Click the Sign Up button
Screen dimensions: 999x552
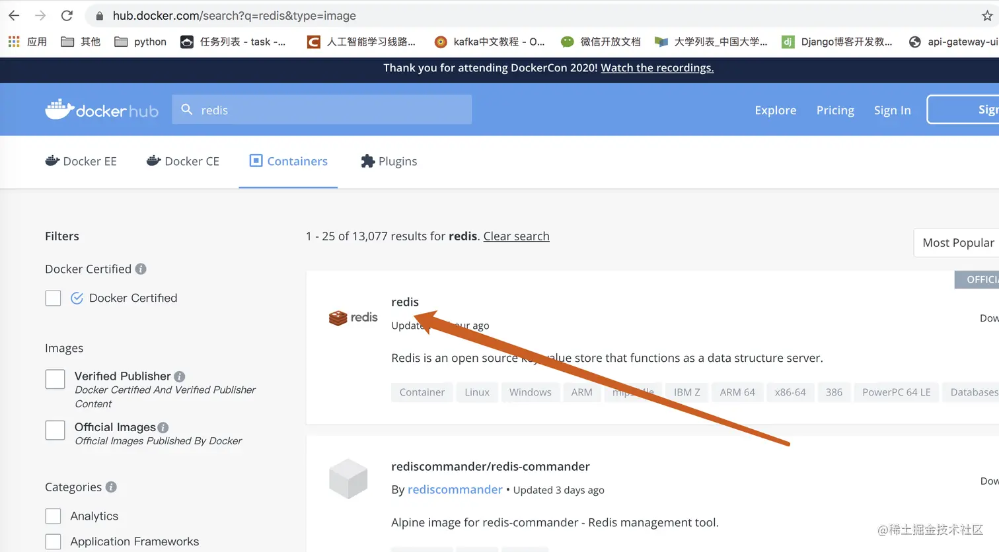[963, 110]
